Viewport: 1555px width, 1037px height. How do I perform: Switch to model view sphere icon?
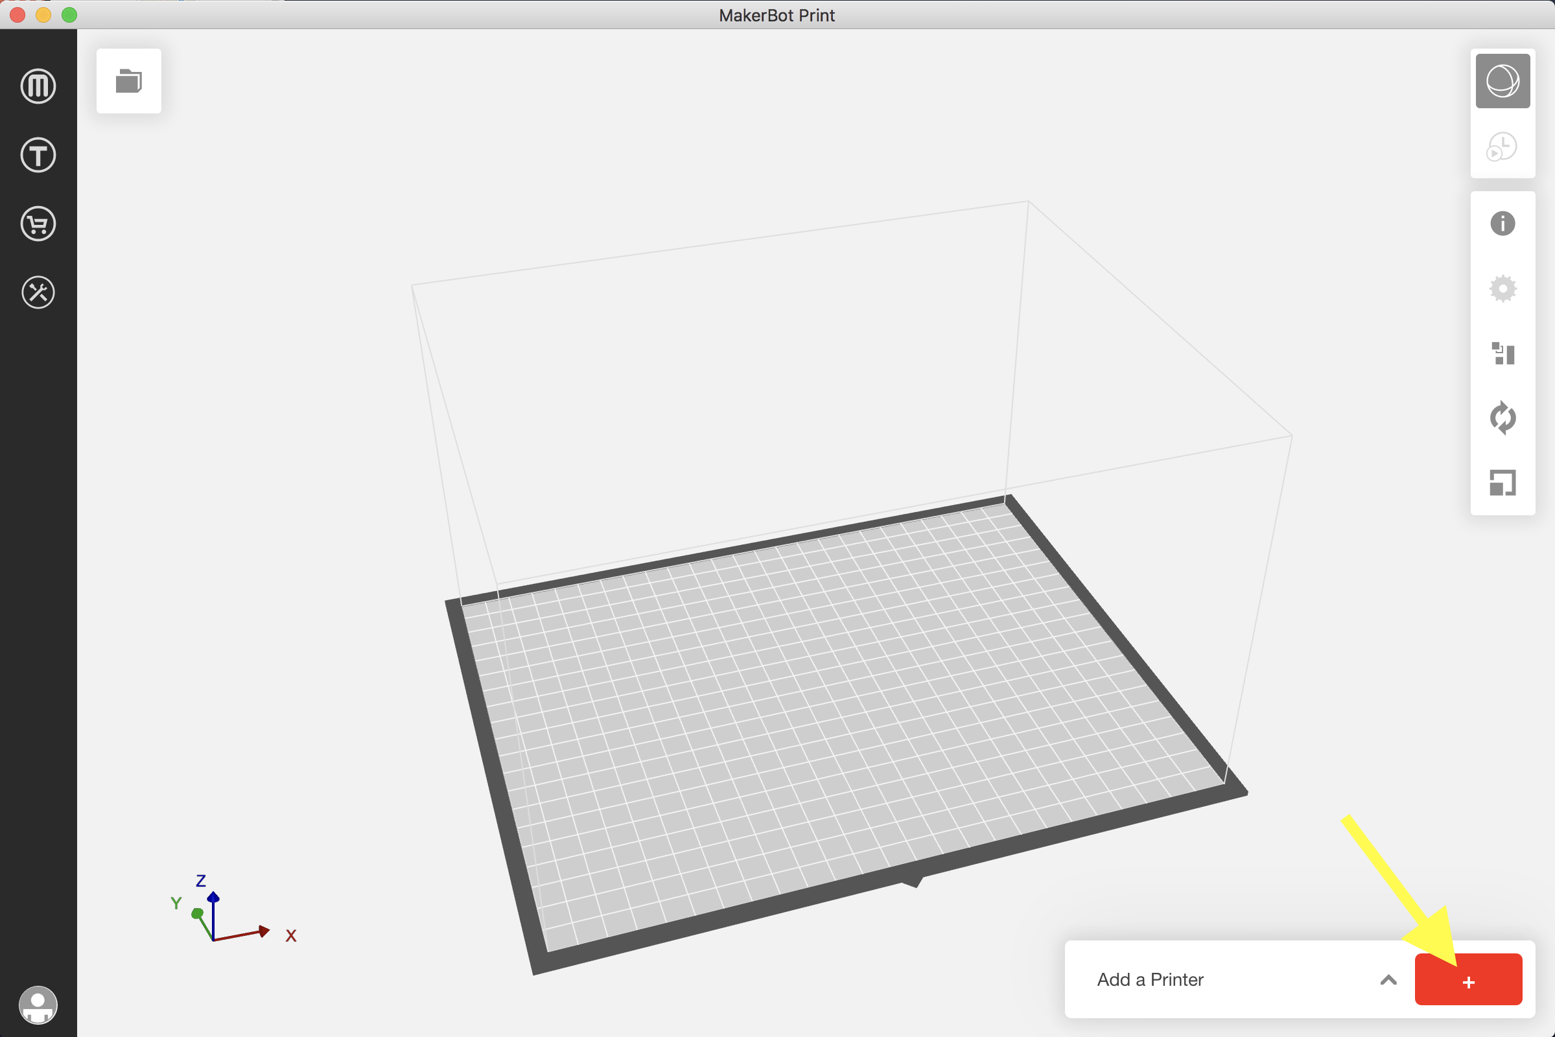pyautogui.click(x=1502, y=82)
